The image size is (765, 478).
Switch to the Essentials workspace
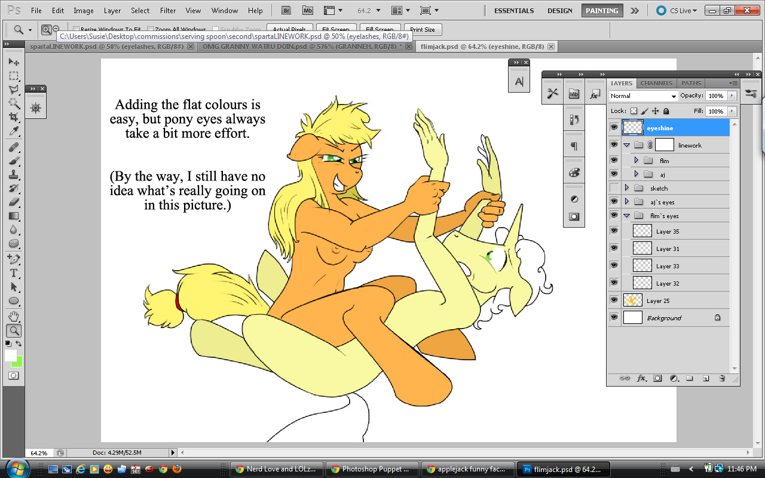click(x=514, y=11)
